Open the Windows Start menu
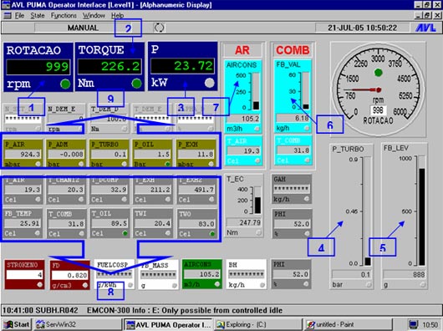This screenshot has height=331, width=443. [x=17, y=324]
